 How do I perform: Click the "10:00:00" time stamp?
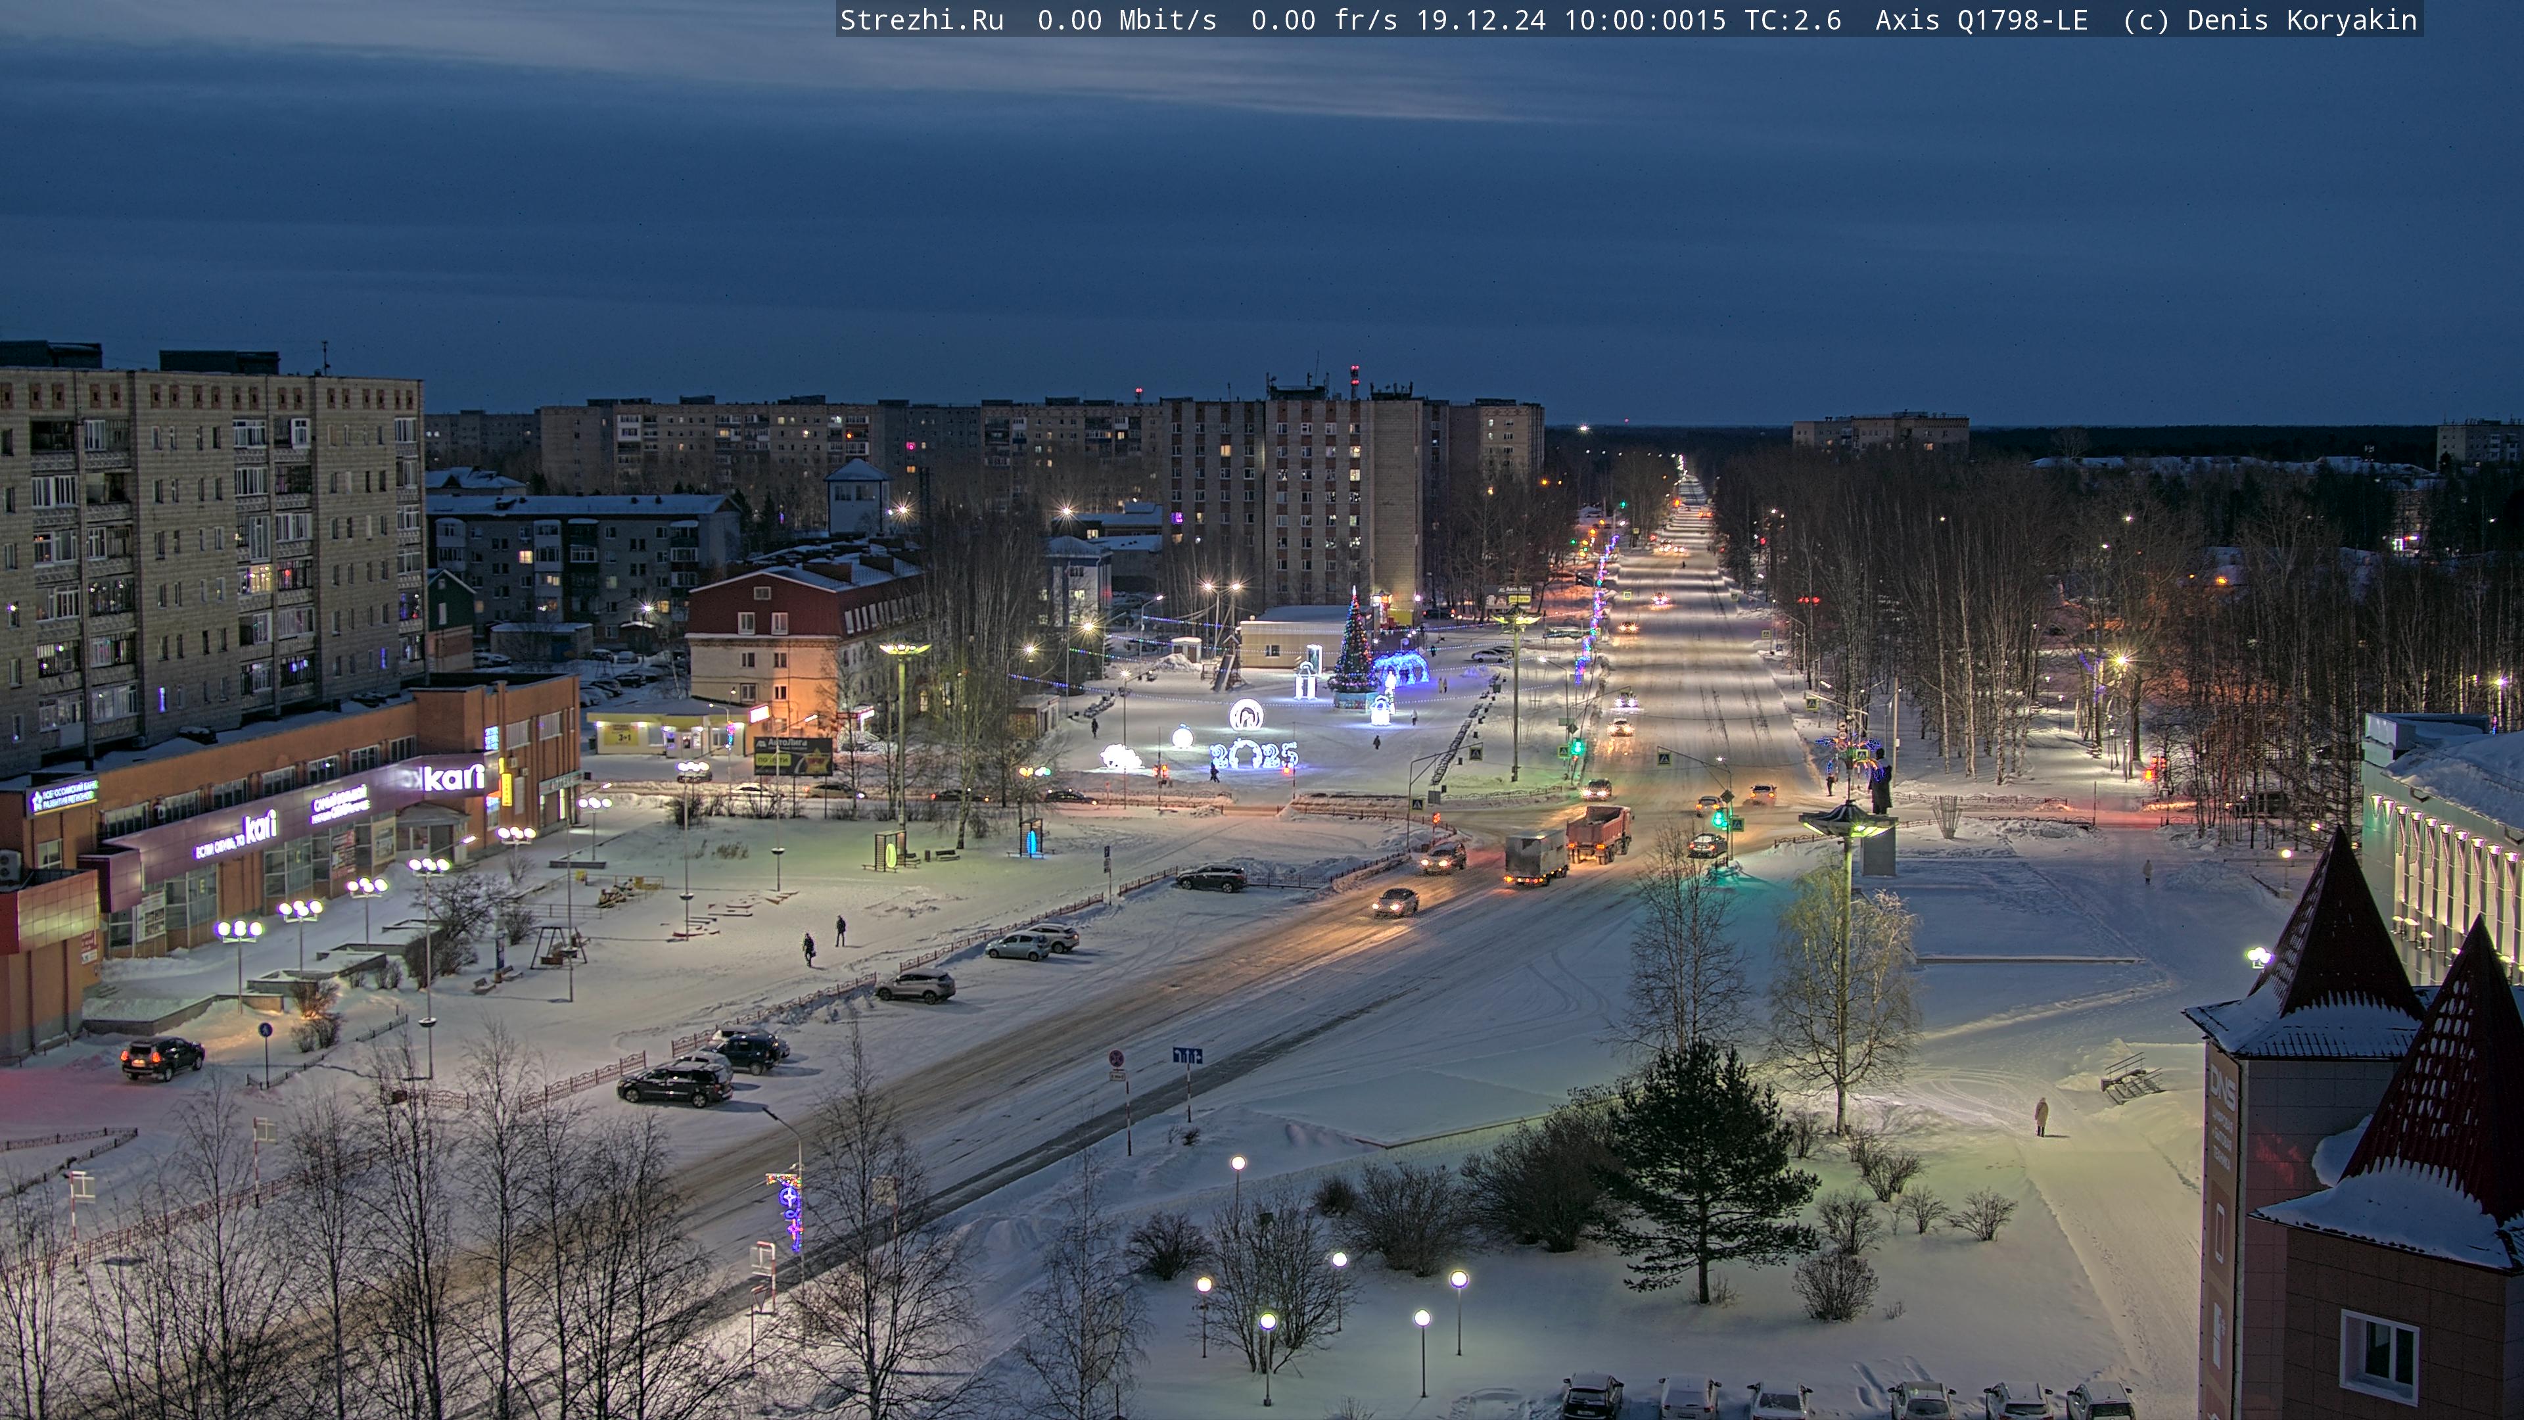[x=1629, y=20]
